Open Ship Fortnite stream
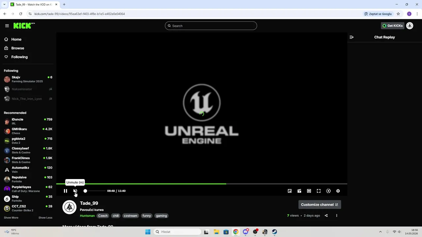422x237 pixels. click(x=28, y=198)
